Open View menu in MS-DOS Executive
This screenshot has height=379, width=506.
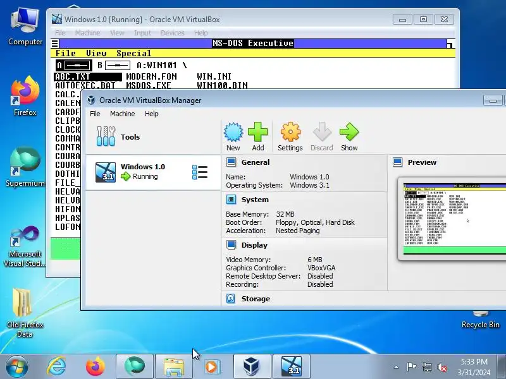96,53
